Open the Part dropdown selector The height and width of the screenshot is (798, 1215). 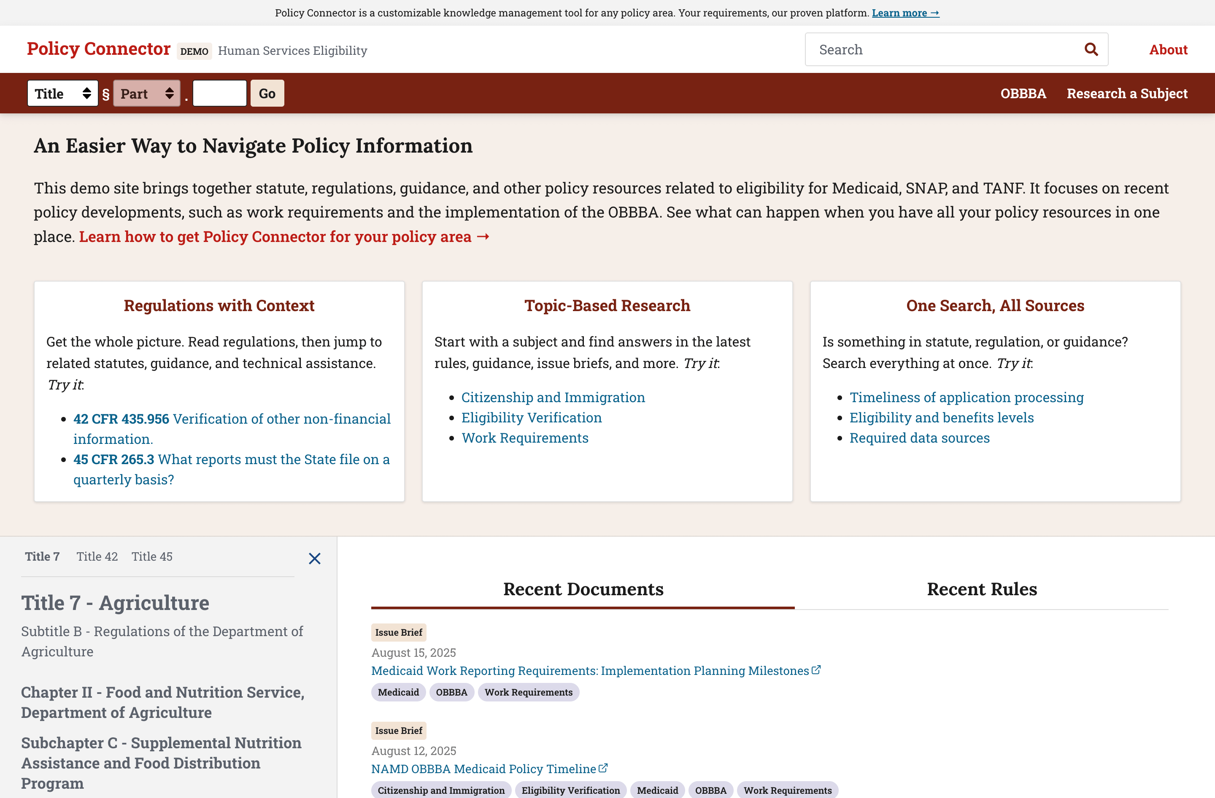(146, 93)
